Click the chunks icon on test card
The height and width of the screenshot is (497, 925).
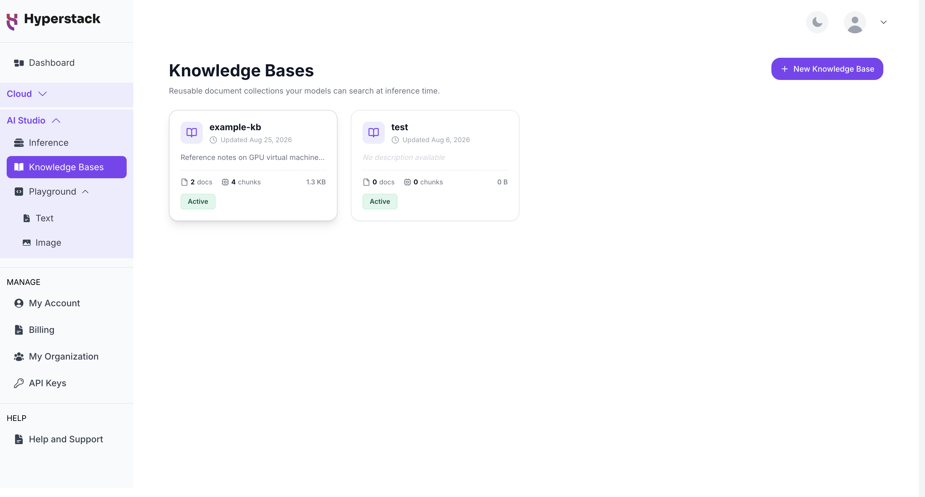click(x=407, y=182)
